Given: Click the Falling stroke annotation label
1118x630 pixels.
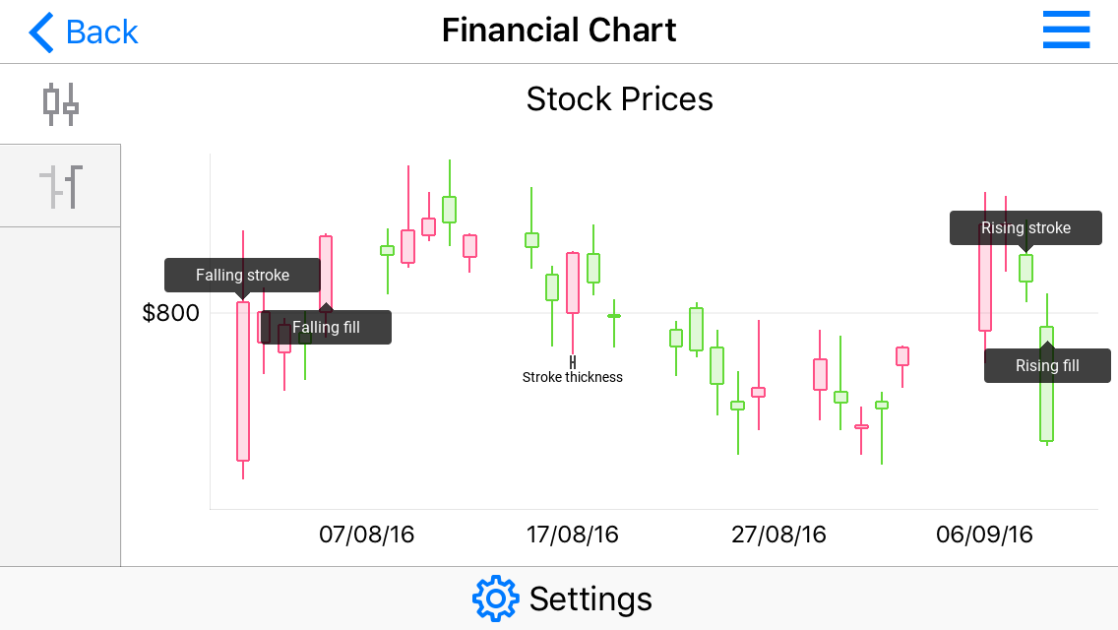Looking at the screenshot, I should coord(242,275).
